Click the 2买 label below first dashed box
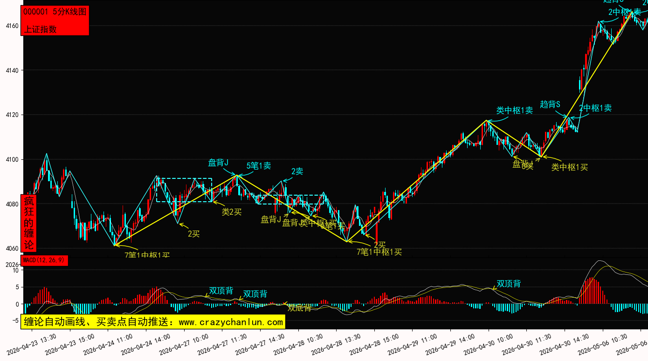648x361 pixels. point(194,234)
